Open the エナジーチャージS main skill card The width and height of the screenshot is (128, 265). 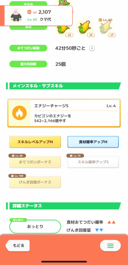(x=64, y=113)
